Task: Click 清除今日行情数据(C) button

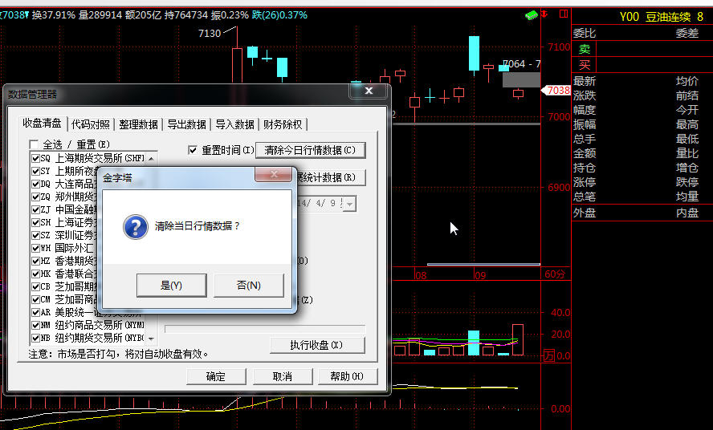Action: 311,150
